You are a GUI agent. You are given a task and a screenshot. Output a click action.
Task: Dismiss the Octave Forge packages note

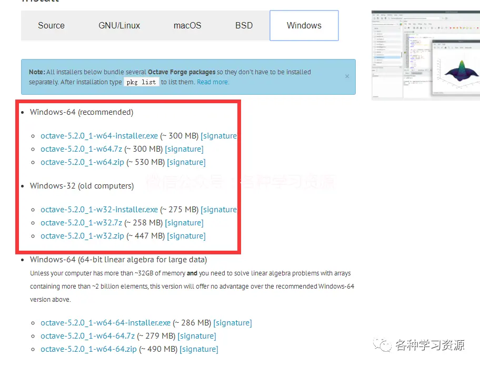click(347, 76)
